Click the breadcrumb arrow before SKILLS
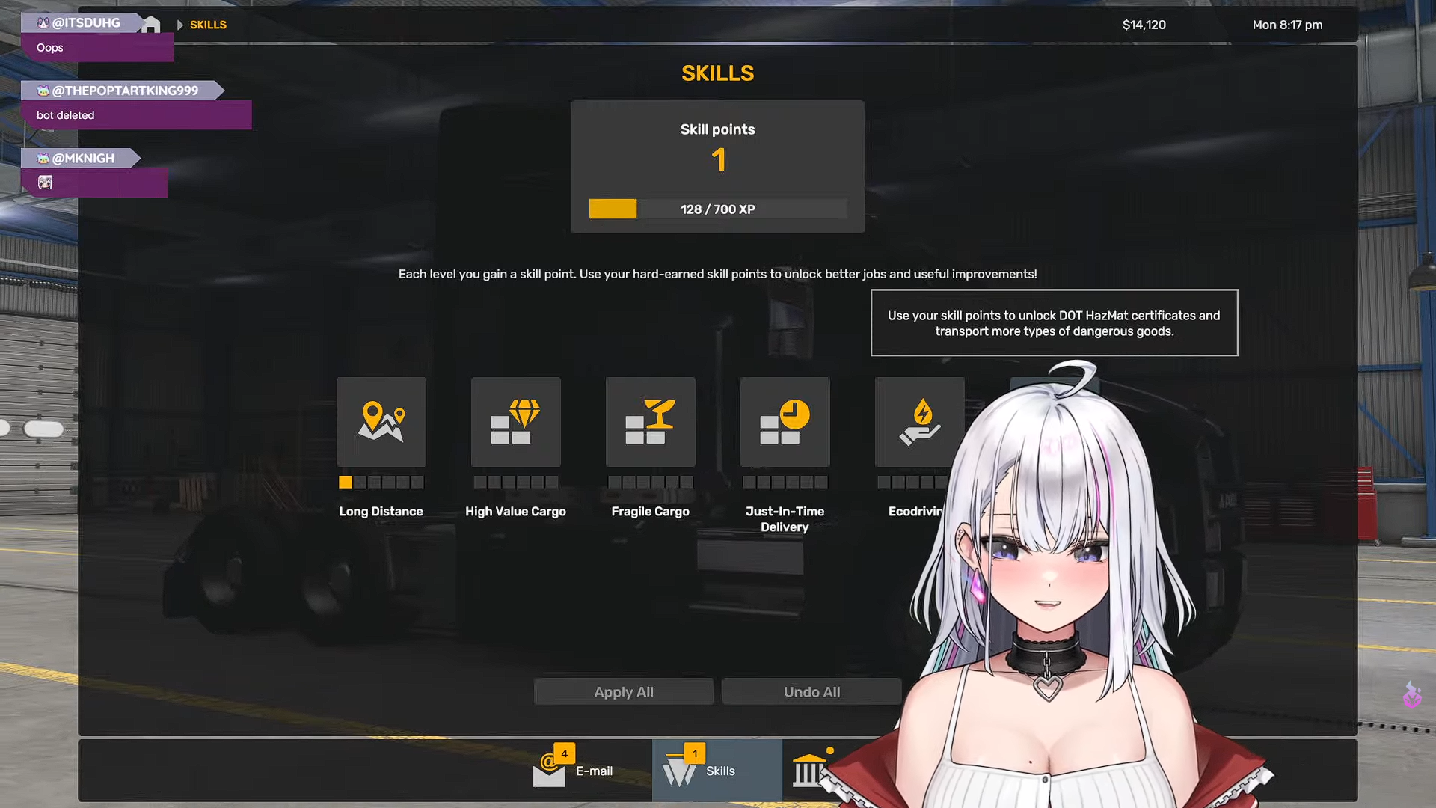Screen dimensions: 1436x808 [x=179, y=25]
